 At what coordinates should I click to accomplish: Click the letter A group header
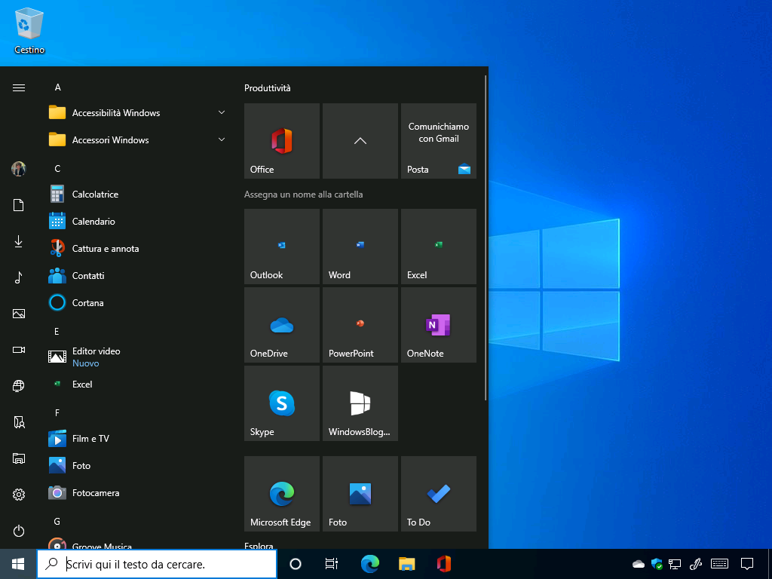coord(57,87)
